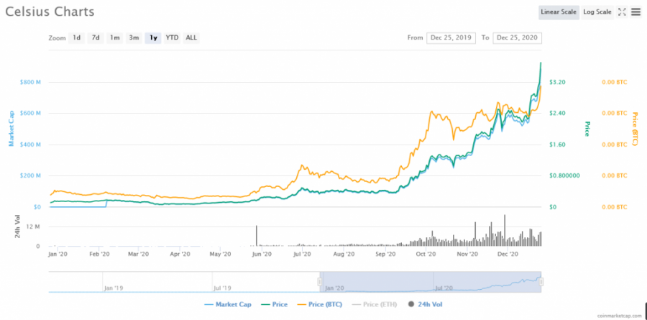Select the YTD zoom range
The width and height of the screenshot is (647, 320).
[172, 38]
